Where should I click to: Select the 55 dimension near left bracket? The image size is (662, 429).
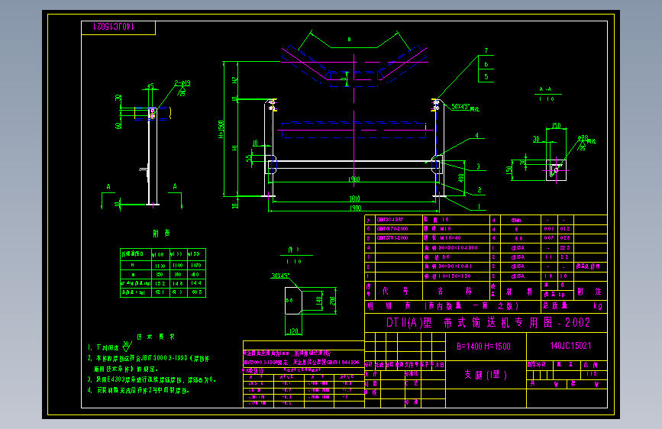click(x=249, y=158)
